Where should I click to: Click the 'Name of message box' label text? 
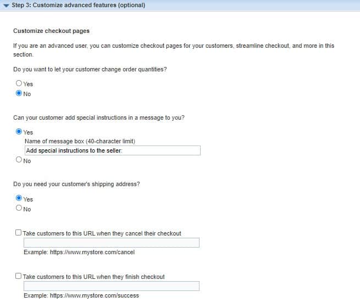80,141
